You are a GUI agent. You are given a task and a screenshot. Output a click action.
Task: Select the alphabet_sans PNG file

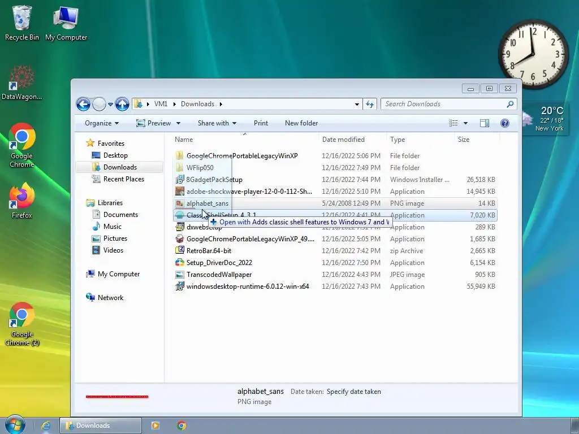coord(335,203)
